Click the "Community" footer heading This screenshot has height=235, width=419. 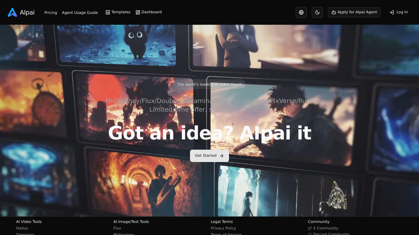point(319,222)
